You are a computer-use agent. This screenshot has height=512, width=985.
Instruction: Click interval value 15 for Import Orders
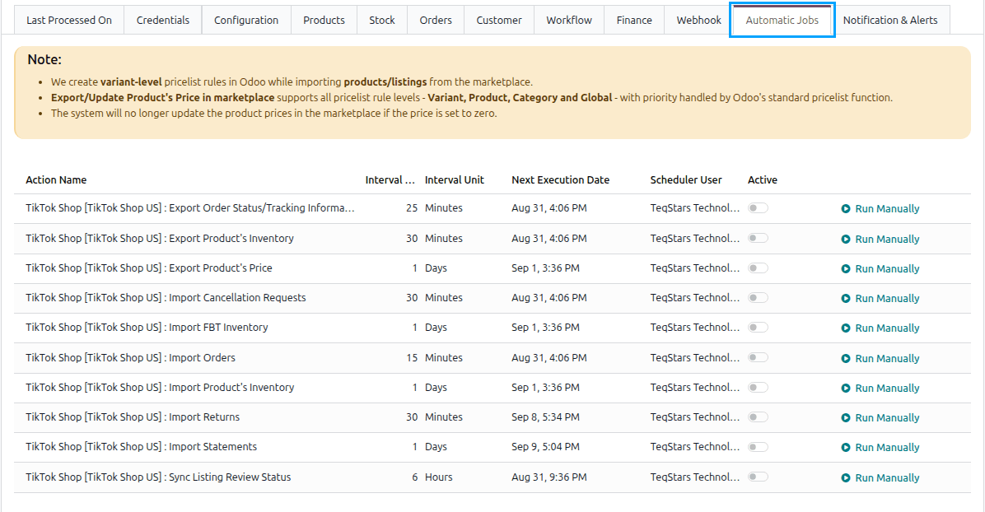click(412, 357)
